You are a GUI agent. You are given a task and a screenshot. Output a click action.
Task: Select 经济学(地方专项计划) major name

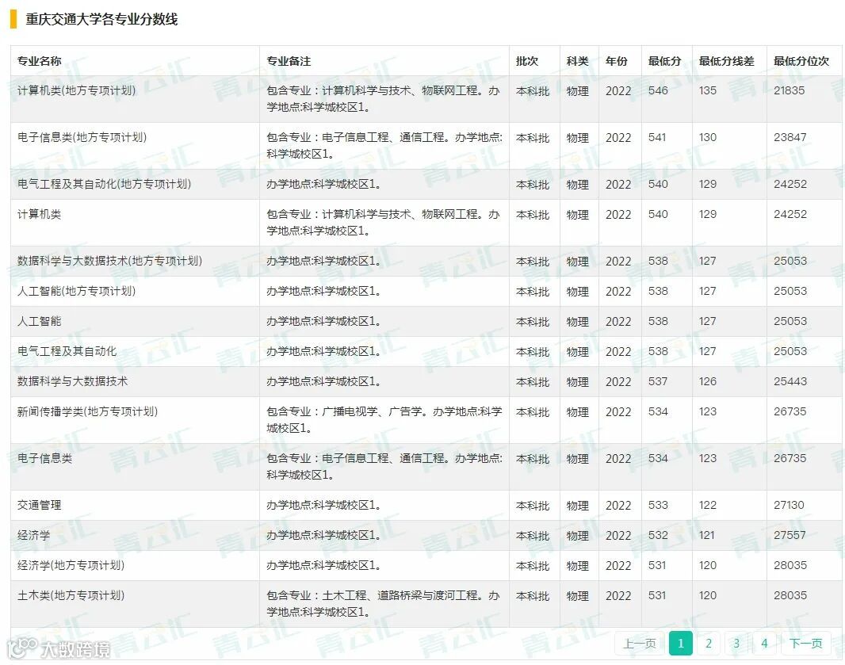[71, 565]
